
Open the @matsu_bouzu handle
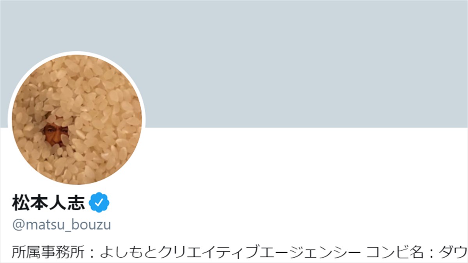click(62, 225)
